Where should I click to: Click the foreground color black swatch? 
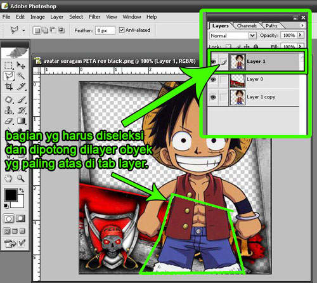pos(11,195)
